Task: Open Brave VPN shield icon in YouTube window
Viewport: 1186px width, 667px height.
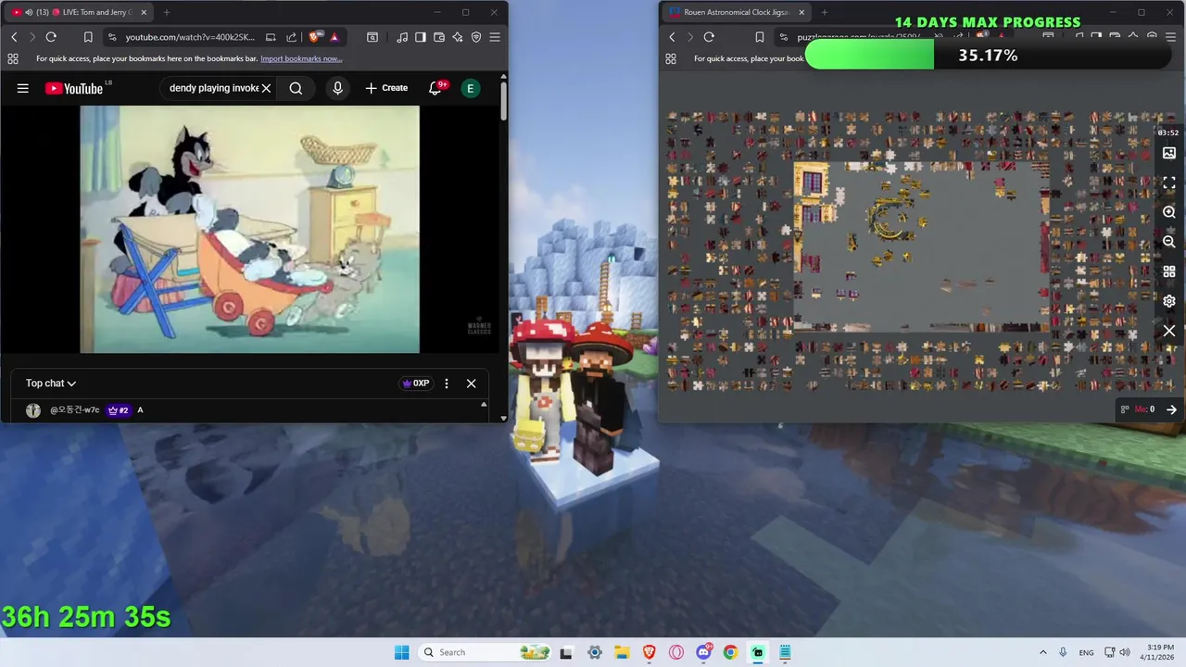Action: pos(476,37)
